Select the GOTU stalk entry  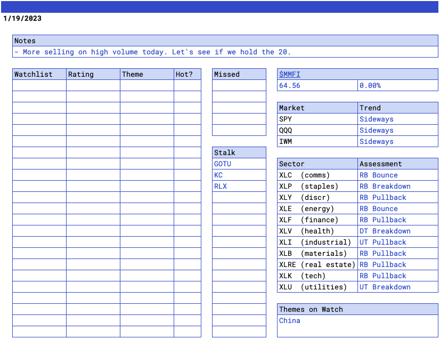239,164
